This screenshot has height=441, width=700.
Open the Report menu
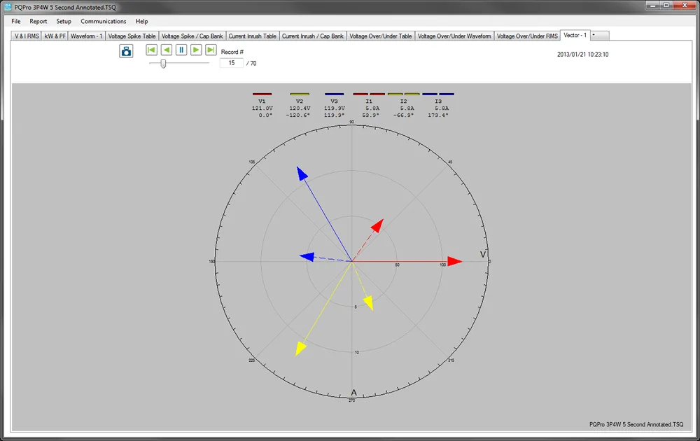38,21
